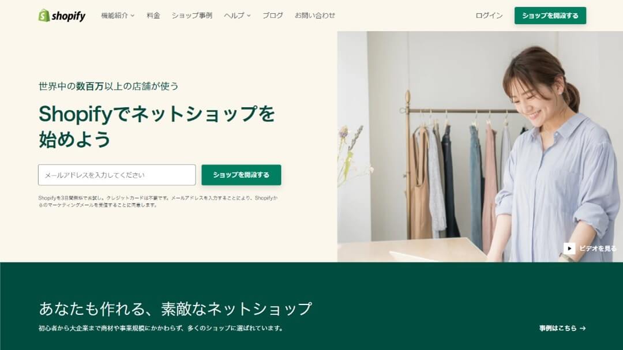Click the video play icon
This screenshot has width=623, height=350.
pos(569,249)
